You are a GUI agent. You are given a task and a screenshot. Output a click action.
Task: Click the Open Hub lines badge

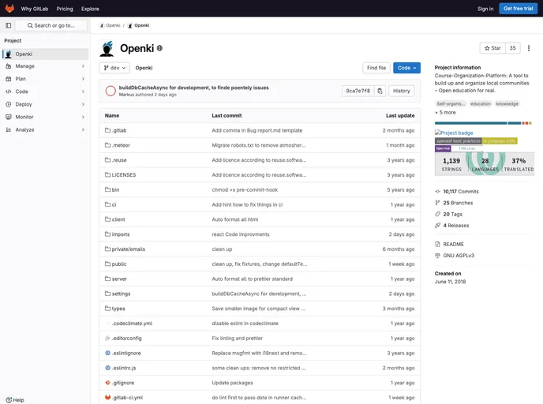click(x=459, y=148)
